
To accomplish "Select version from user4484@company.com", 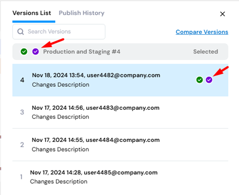I will pos(120,145).
